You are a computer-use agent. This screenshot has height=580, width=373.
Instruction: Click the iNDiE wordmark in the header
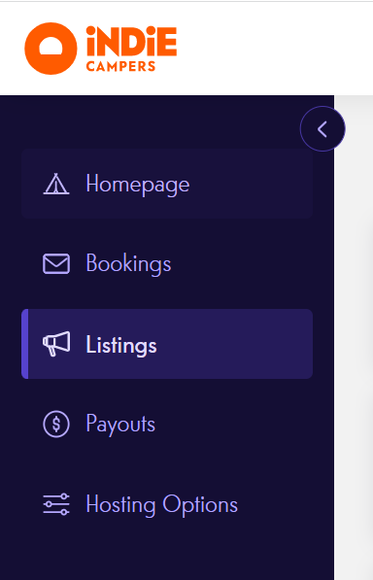[x=131, y=41]
